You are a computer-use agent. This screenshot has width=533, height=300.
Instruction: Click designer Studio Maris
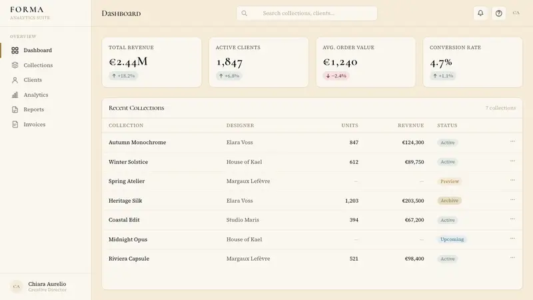pyautogui.click(x=243, y=220)
